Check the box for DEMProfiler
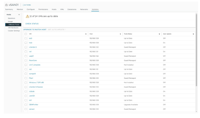Viewport: 200px width, 118px height. pos(26,105)
